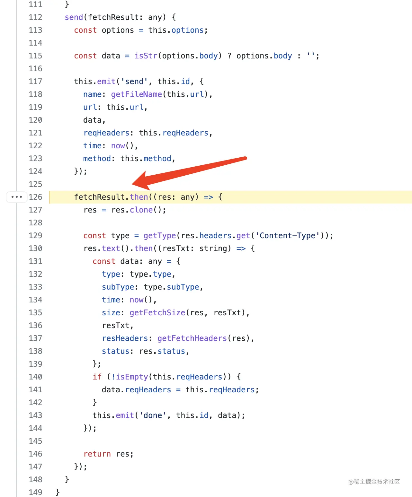The image size is (412, 497).
Task: Select line number 129
Action: coord(35,235)
